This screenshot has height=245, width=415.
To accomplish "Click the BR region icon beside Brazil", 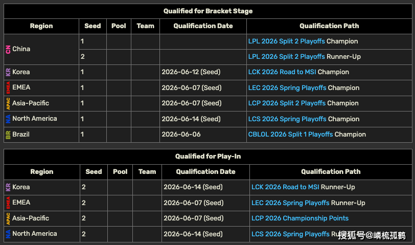I will pyautogui.click(x=8, y=135).
